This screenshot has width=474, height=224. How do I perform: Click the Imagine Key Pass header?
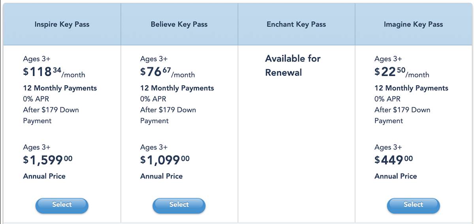coord(413,24)
